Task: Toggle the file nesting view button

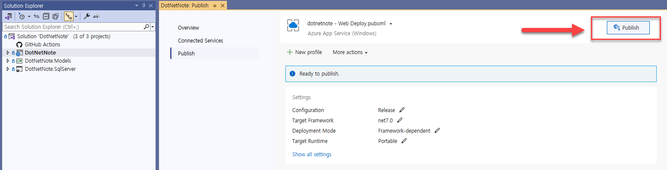Action: 69,16
